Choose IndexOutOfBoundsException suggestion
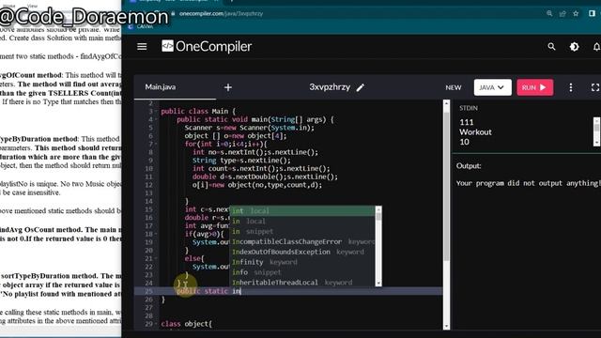This screenshot has width=601, height=338. click(302, 252)
